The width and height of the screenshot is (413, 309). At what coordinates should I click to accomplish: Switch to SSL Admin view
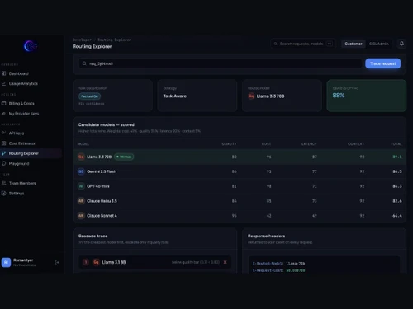(379, 44)
